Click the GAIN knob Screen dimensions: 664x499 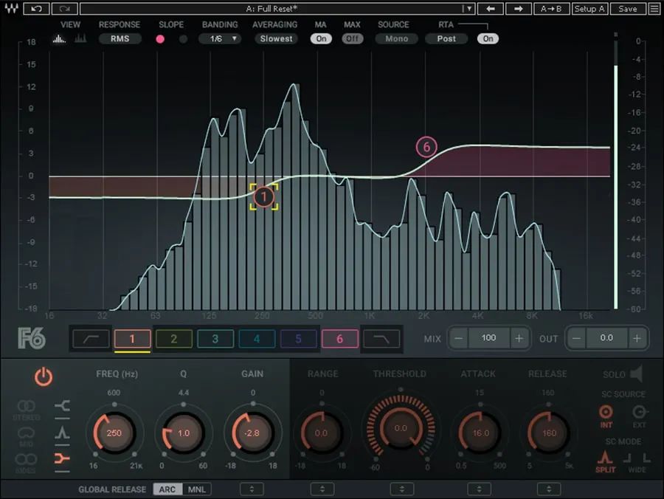tap(252, 433)
